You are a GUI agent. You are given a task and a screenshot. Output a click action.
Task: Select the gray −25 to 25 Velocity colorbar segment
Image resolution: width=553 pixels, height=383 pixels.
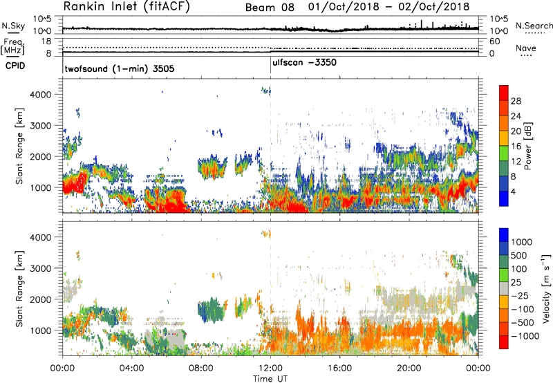coord(504,289)
